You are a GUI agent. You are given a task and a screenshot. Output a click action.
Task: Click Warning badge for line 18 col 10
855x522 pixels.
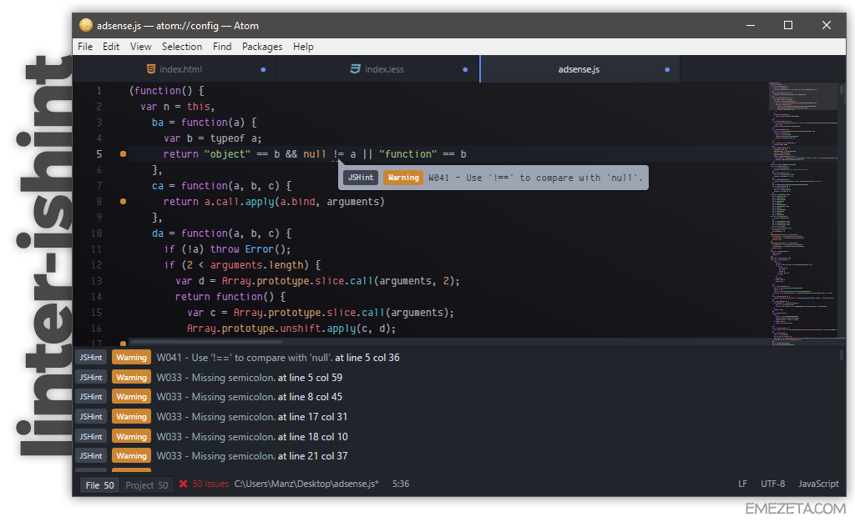click(x=131, y=437)
